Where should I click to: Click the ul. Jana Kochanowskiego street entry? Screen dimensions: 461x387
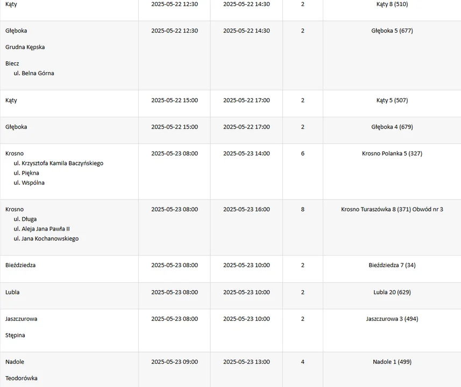(46, 239)
